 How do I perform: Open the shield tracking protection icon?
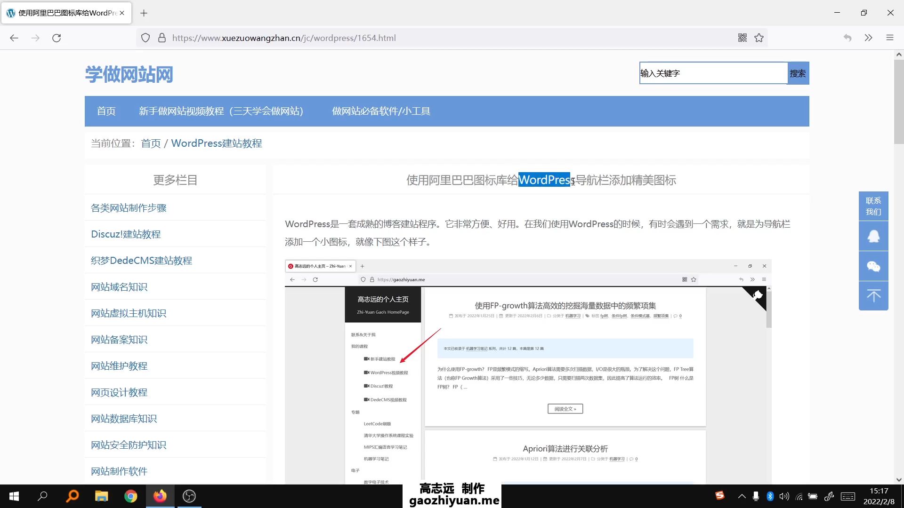click(145, 38)
